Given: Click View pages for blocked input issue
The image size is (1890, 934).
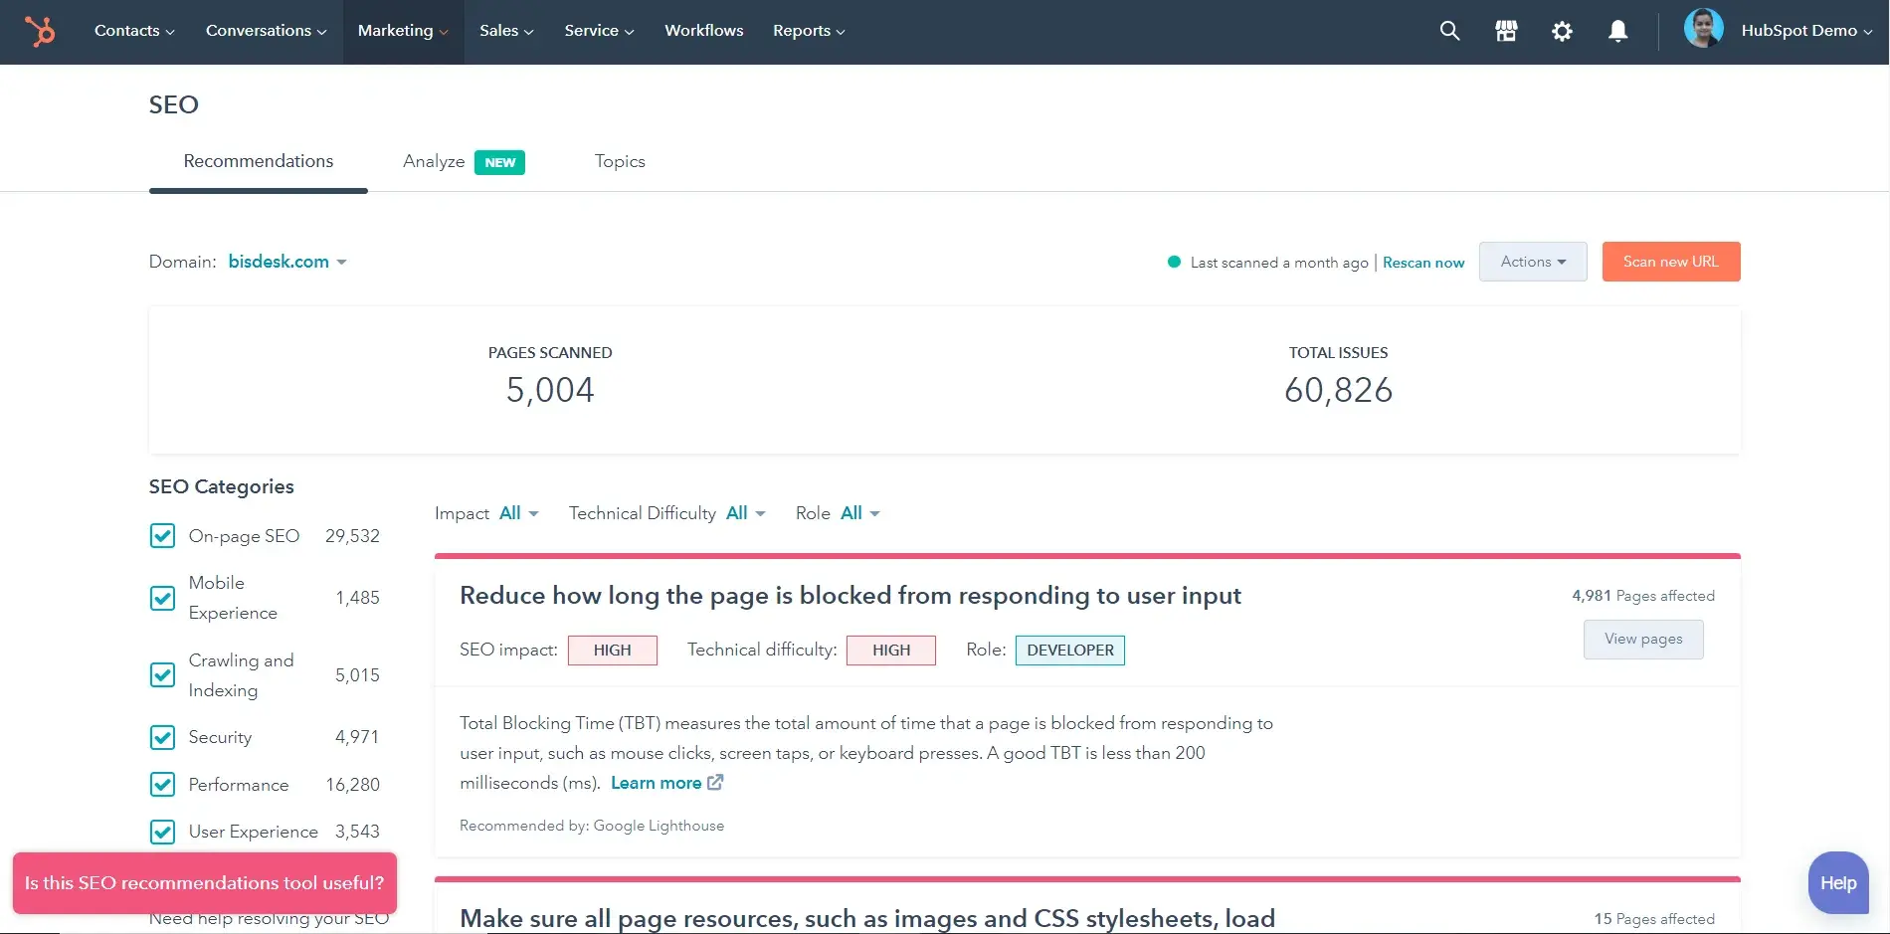Looking at the screenshot, I should (x=1642, y=640).
